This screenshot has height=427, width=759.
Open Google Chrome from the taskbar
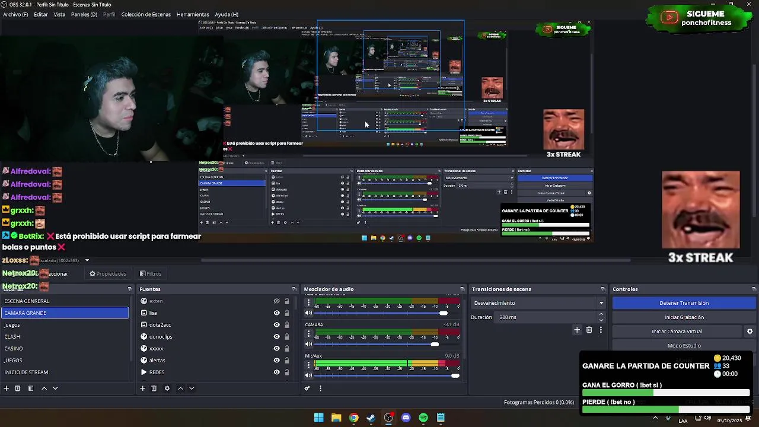tap(353, 418)
